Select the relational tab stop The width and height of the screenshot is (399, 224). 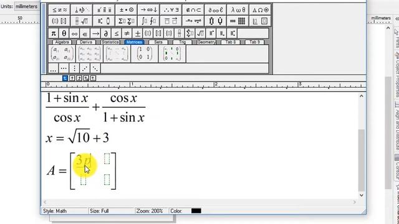[x=86, y=78]
